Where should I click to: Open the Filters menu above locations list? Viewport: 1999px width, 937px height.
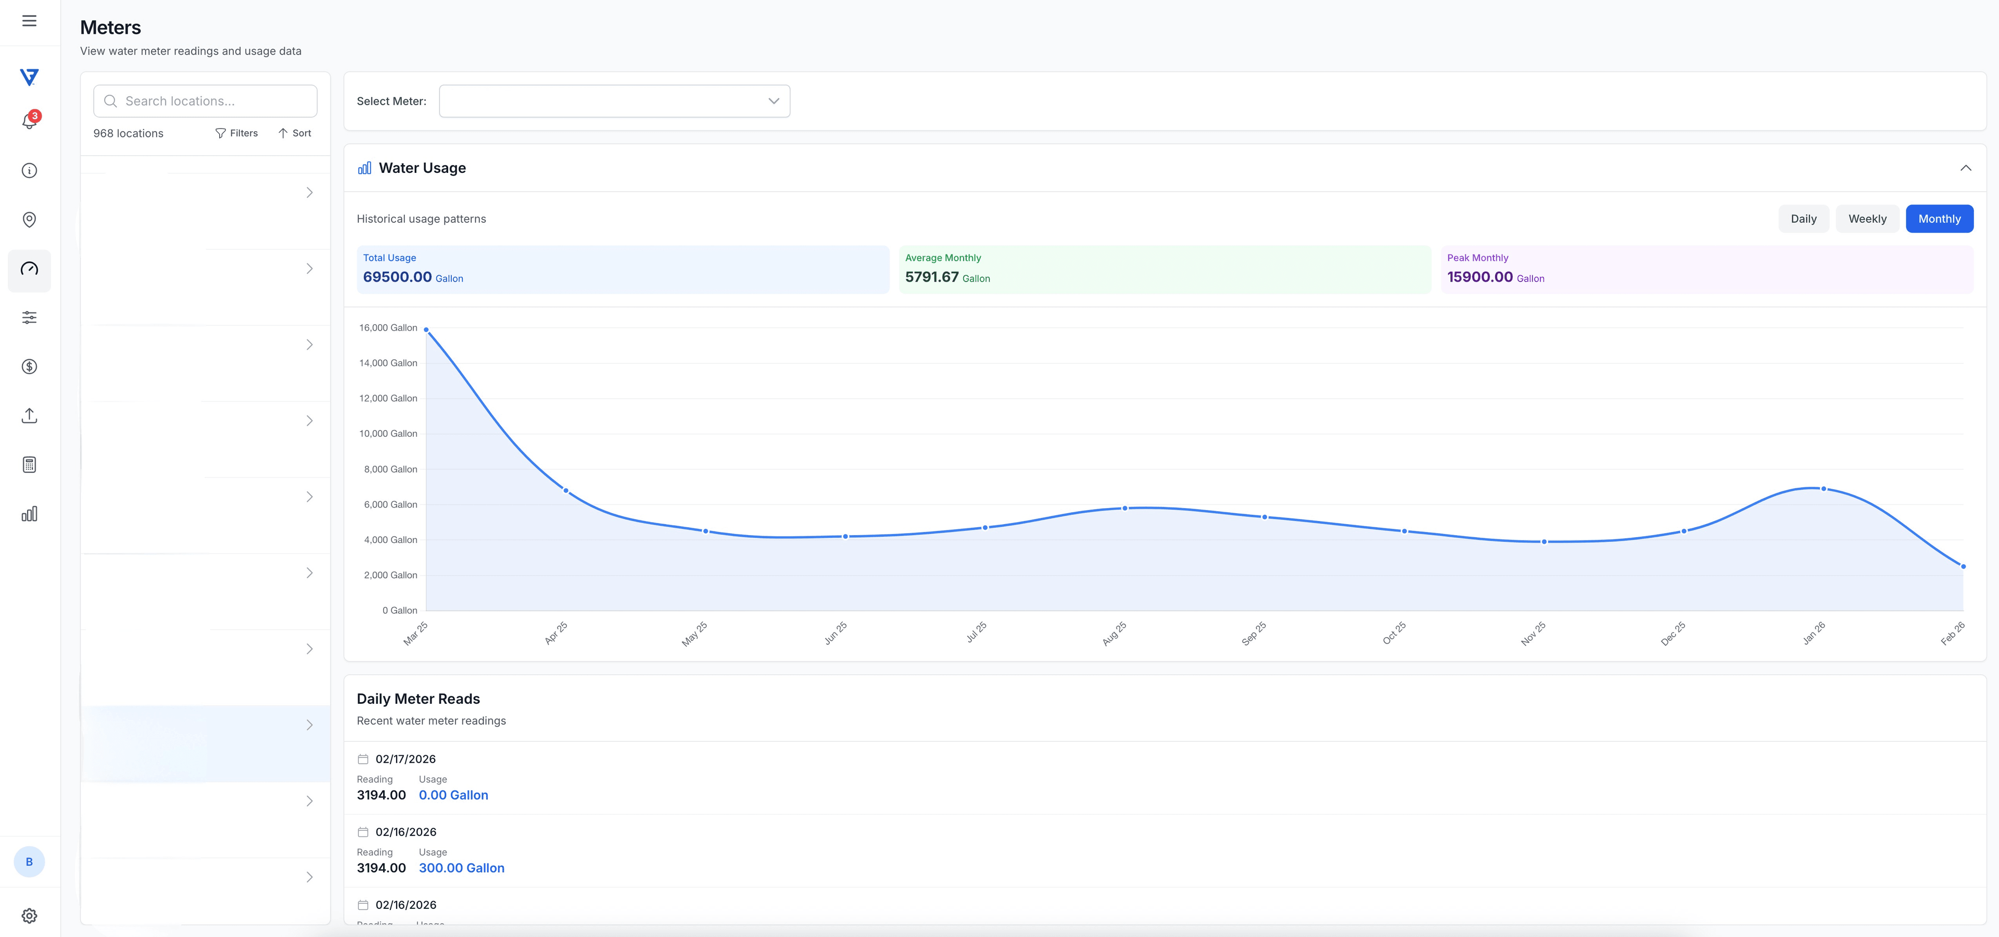click(237, 133)
